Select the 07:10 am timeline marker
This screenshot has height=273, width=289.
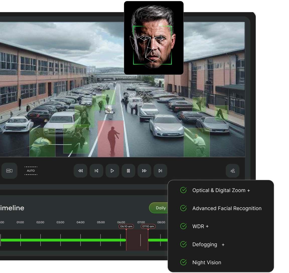pyautogui.click(x=148, y=226)
